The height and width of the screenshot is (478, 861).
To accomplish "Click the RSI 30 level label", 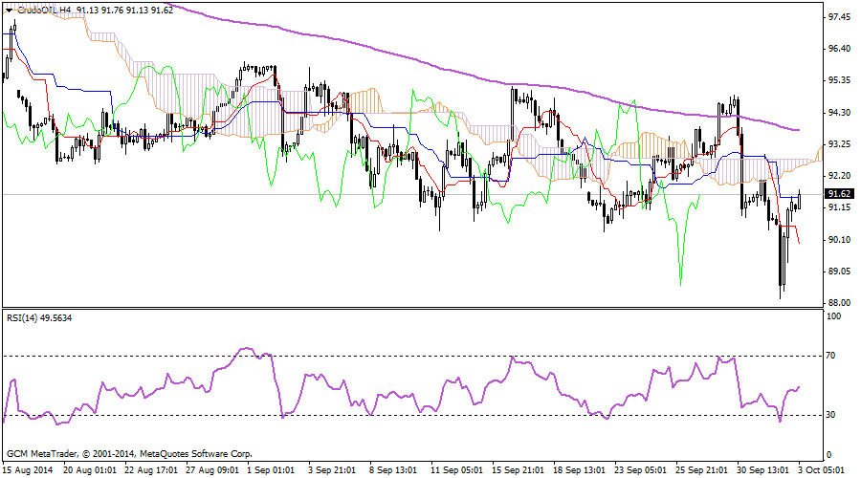I will [x=832, y=414].
